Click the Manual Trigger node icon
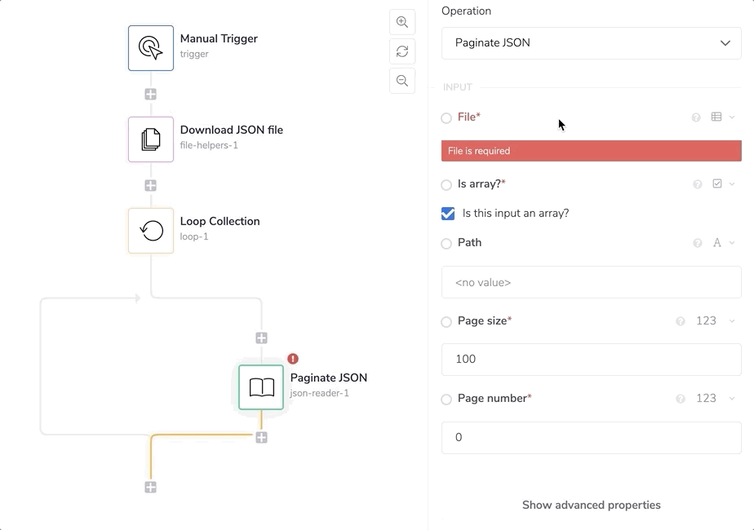Image resolution: width=754 pixels, height=530 pixels. coord(151,48)
